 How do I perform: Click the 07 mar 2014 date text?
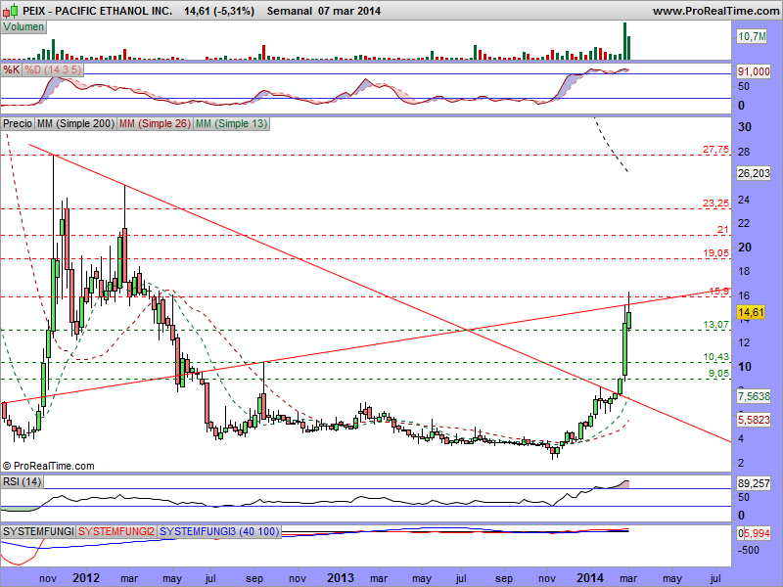tap(349, 11)
